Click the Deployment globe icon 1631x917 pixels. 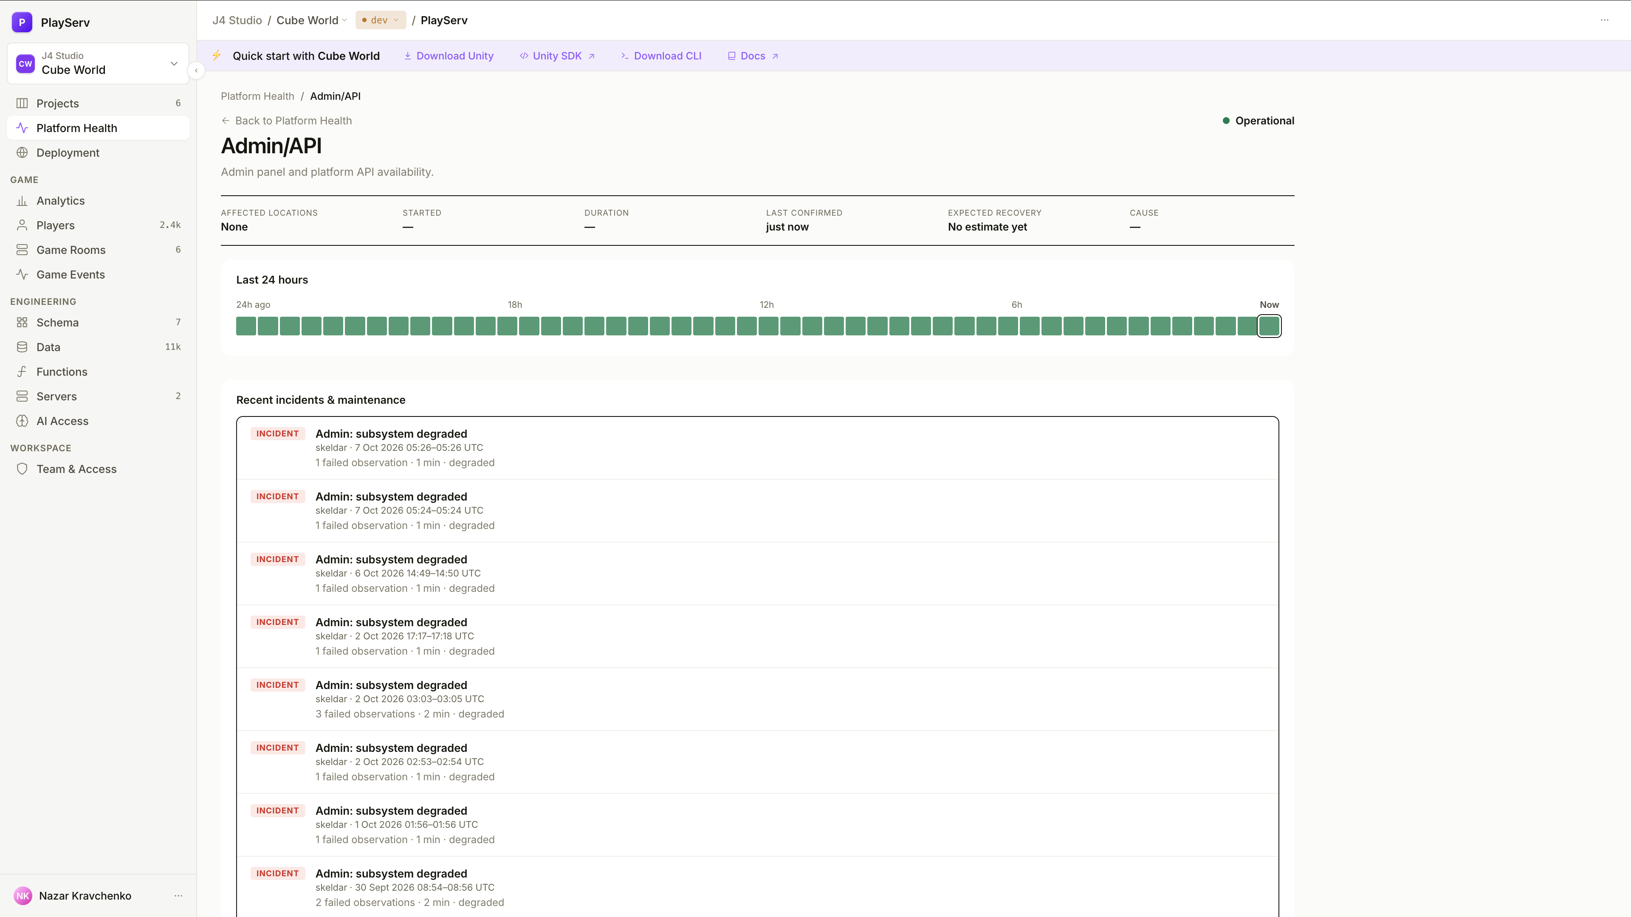coord(22,152)
